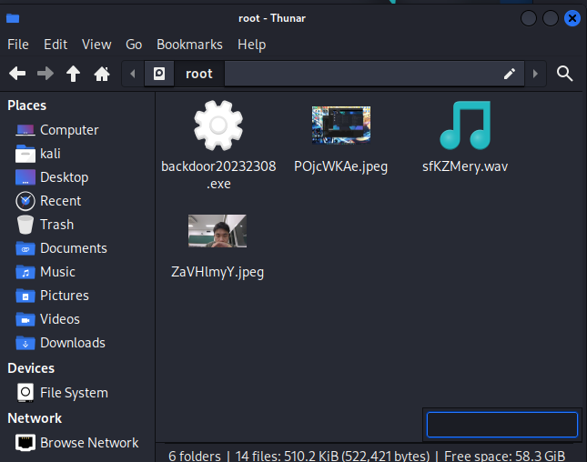Open Documents folder in sidebar
587x462 pixels.
(61, 248)
